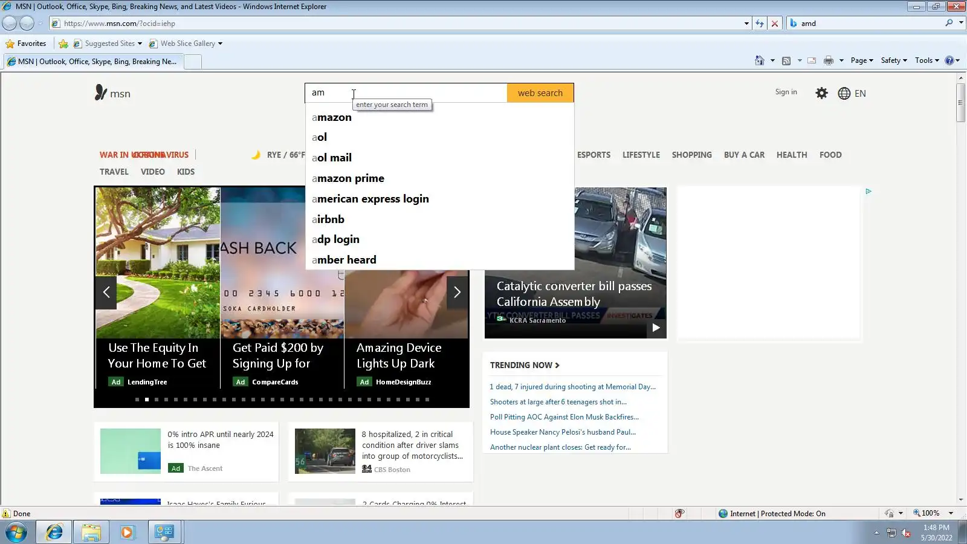Open search provider dropdown arrow
Screen dimensions: 967x544
pos(961,23)
